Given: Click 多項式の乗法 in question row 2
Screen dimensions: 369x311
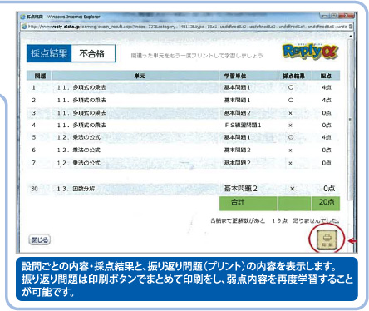Looking at the screenshot, I should tap(89, 100).
